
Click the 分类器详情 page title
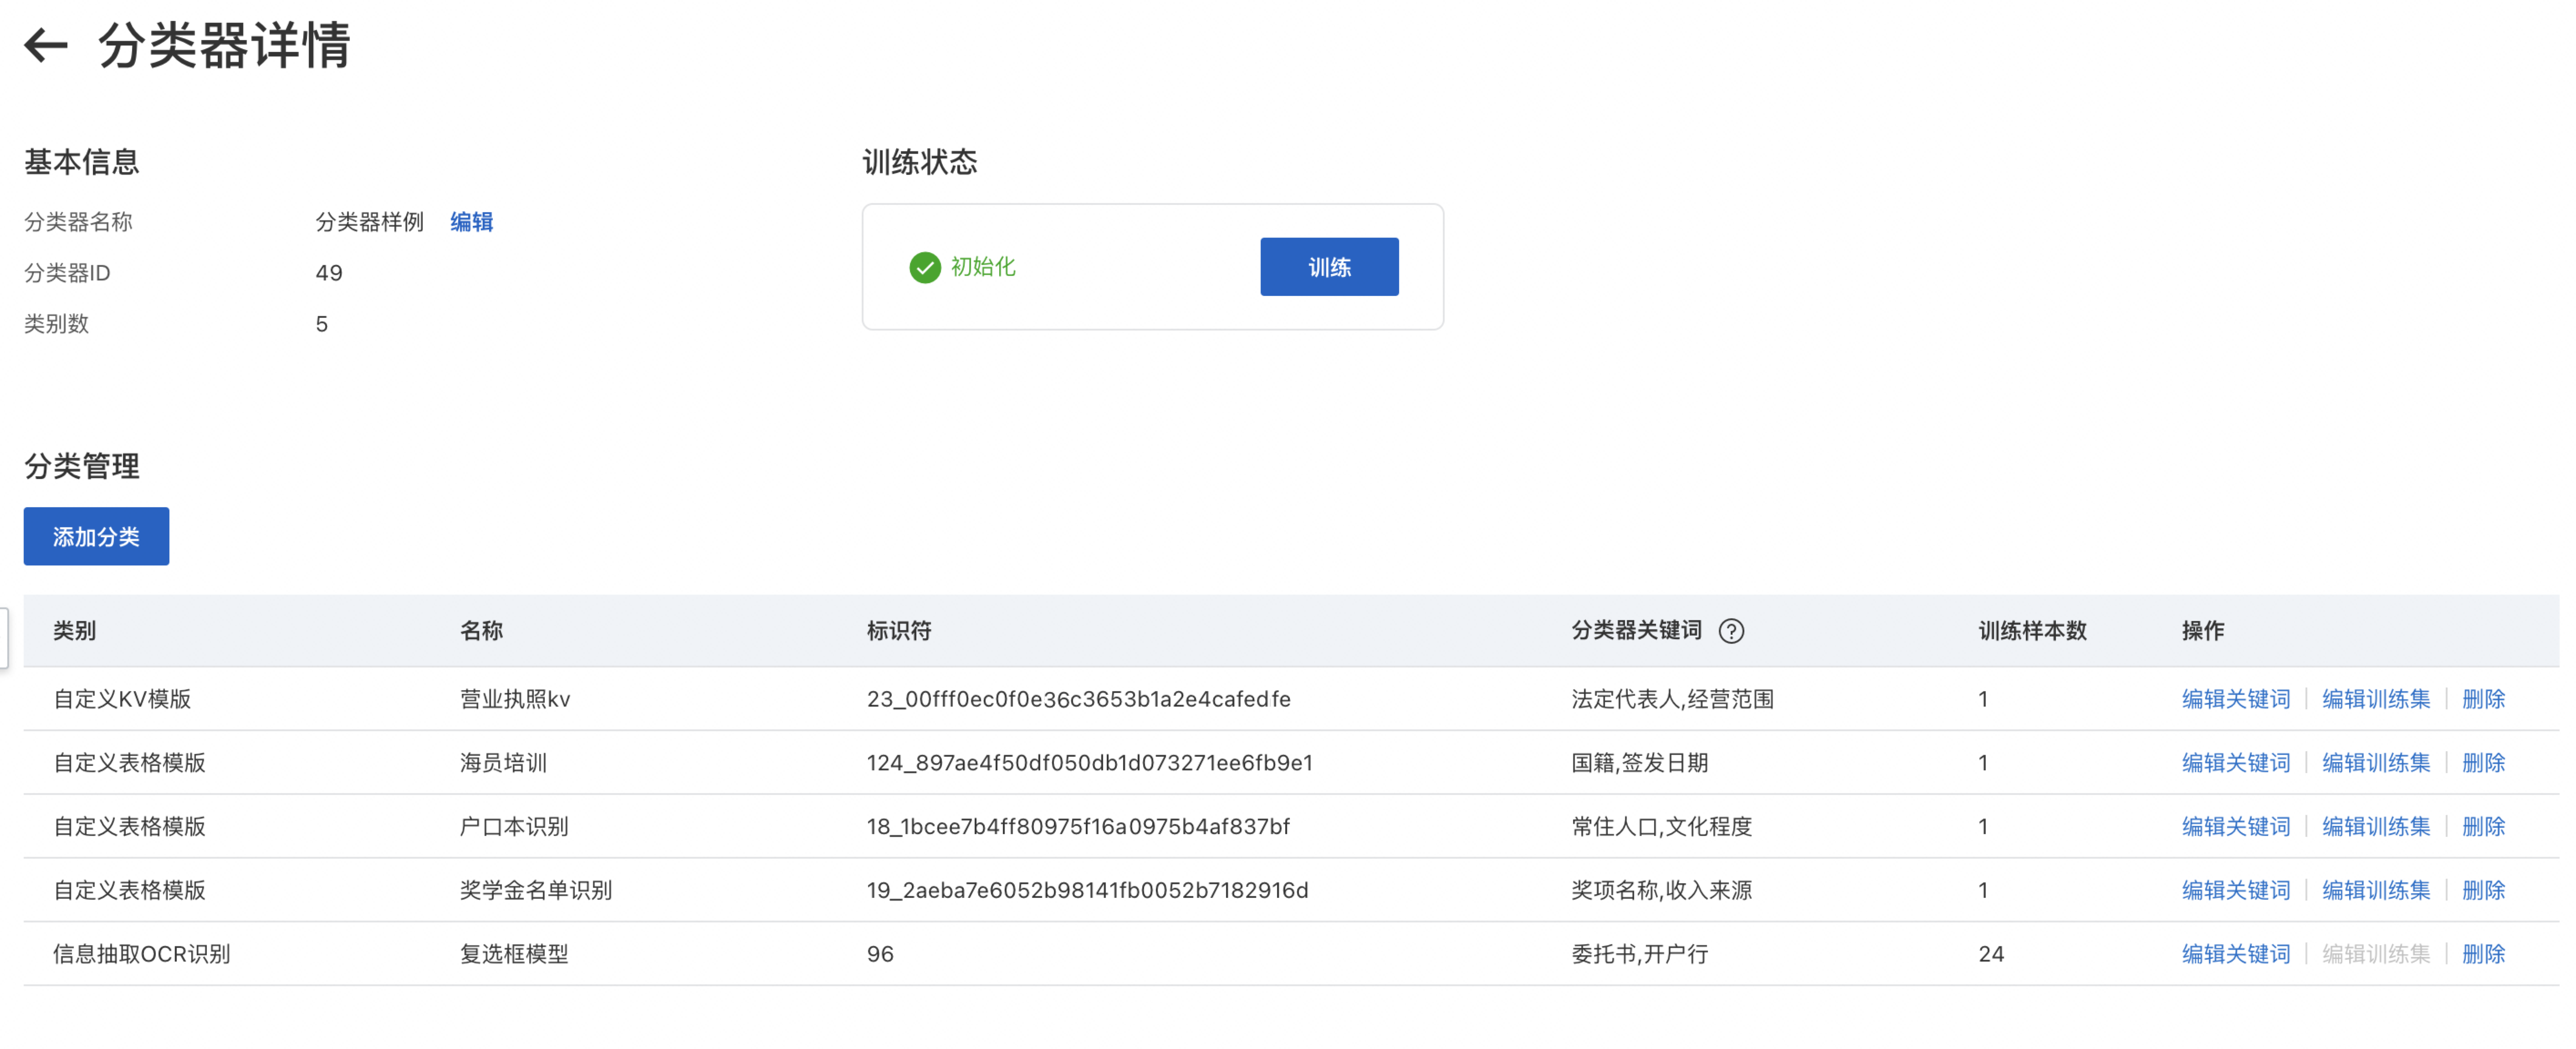click(x=225, y=45)
